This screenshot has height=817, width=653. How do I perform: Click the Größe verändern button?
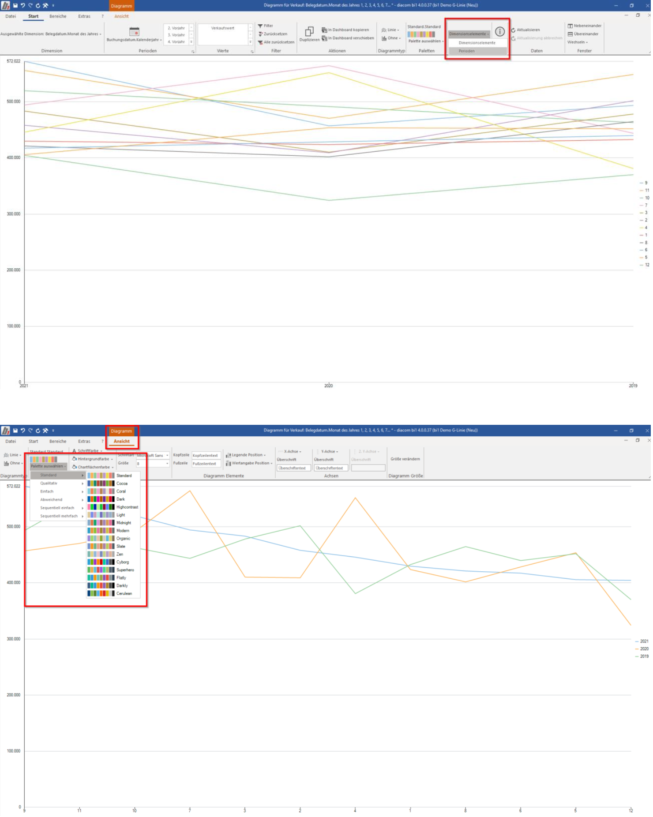pos(406,460)
